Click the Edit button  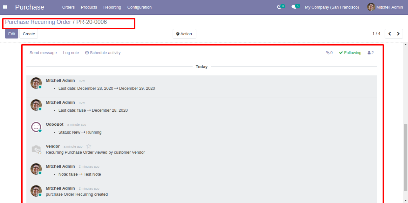pos(12,34)
